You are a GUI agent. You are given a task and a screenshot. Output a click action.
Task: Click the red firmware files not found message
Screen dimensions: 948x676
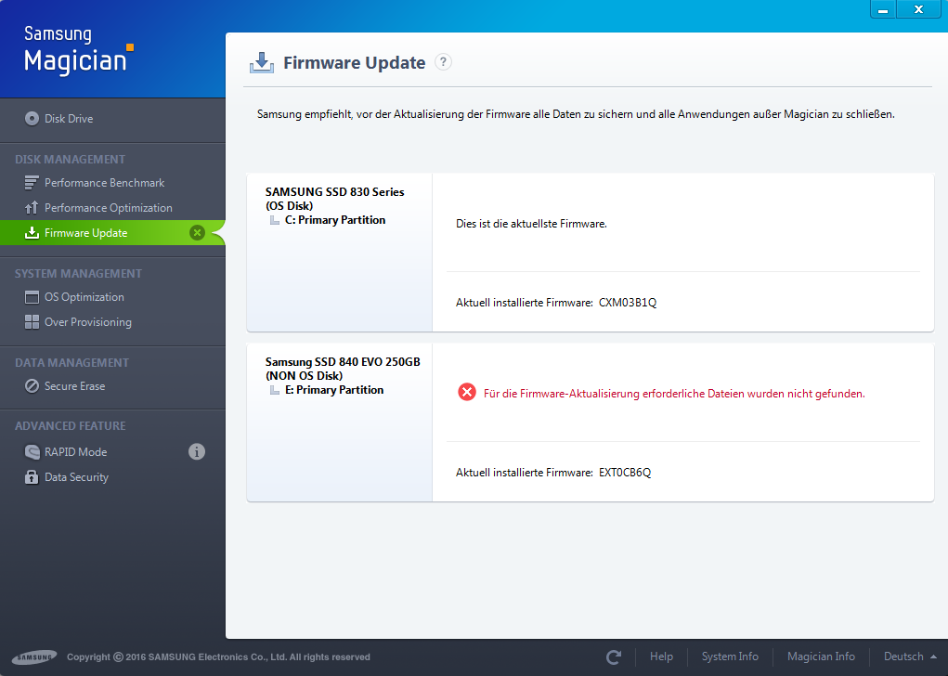[674, 394]
